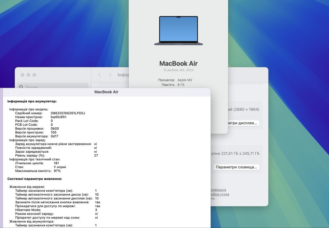The height and width of the screenshot is (228, 329).
Task: Go back with System Settings left chevron
Action: point(100,75)
